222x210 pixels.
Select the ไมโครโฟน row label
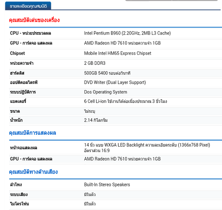(x=19, y=204)
